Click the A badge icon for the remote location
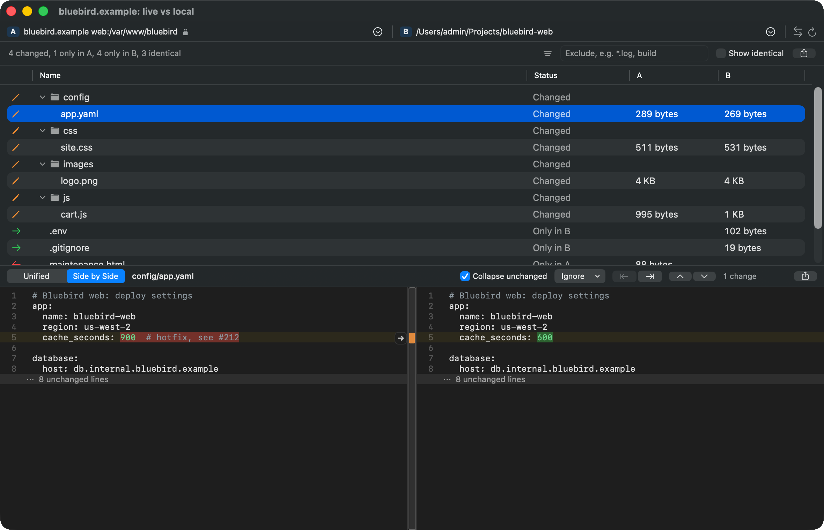Screen dimensions: 824x530 coord(13,32)
